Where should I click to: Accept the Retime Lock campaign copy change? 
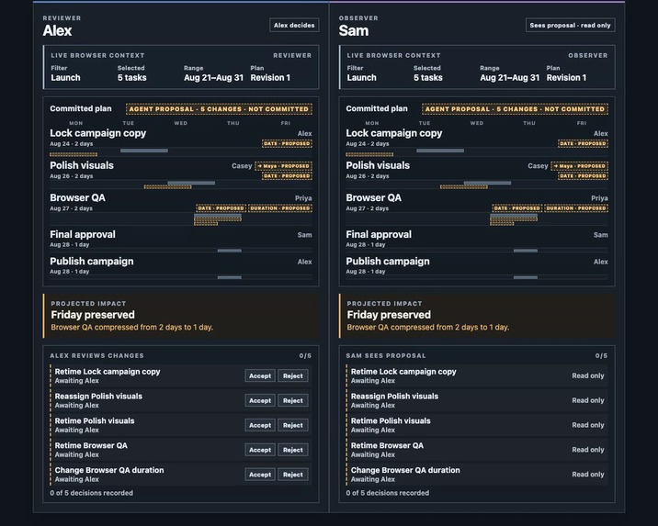pos(260,376)
